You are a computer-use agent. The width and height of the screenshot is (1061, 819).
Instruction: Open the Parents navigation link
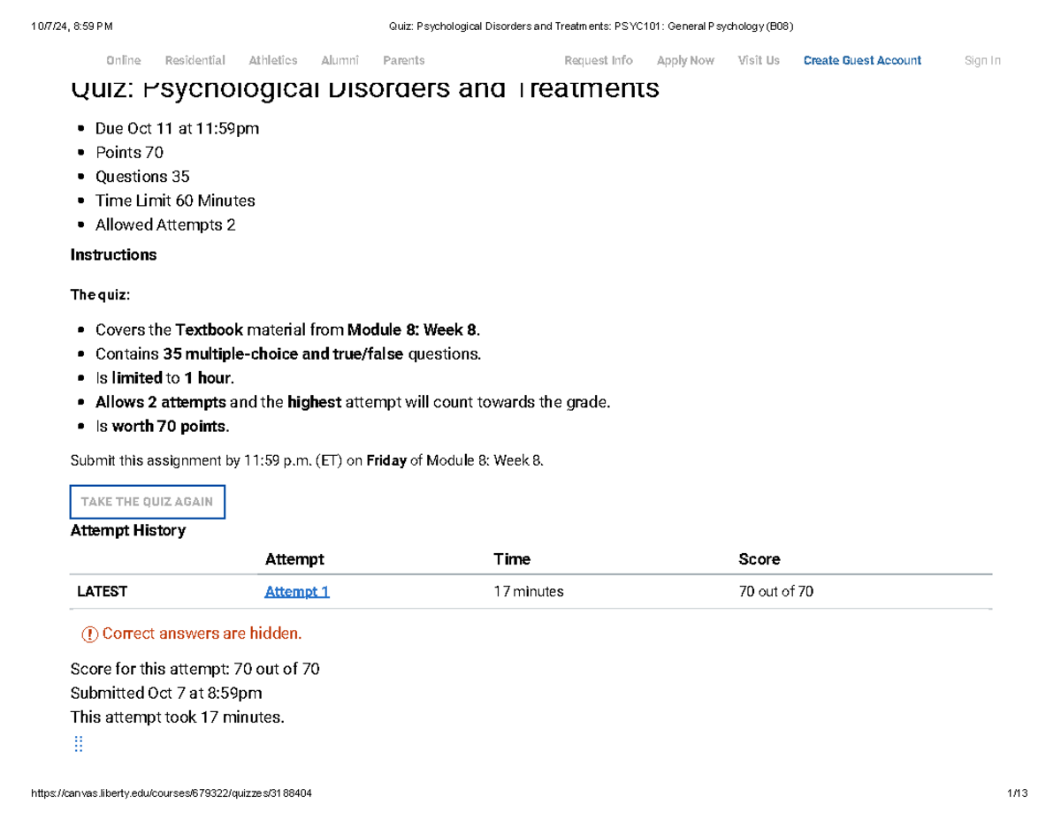click(x=403, y=61)
